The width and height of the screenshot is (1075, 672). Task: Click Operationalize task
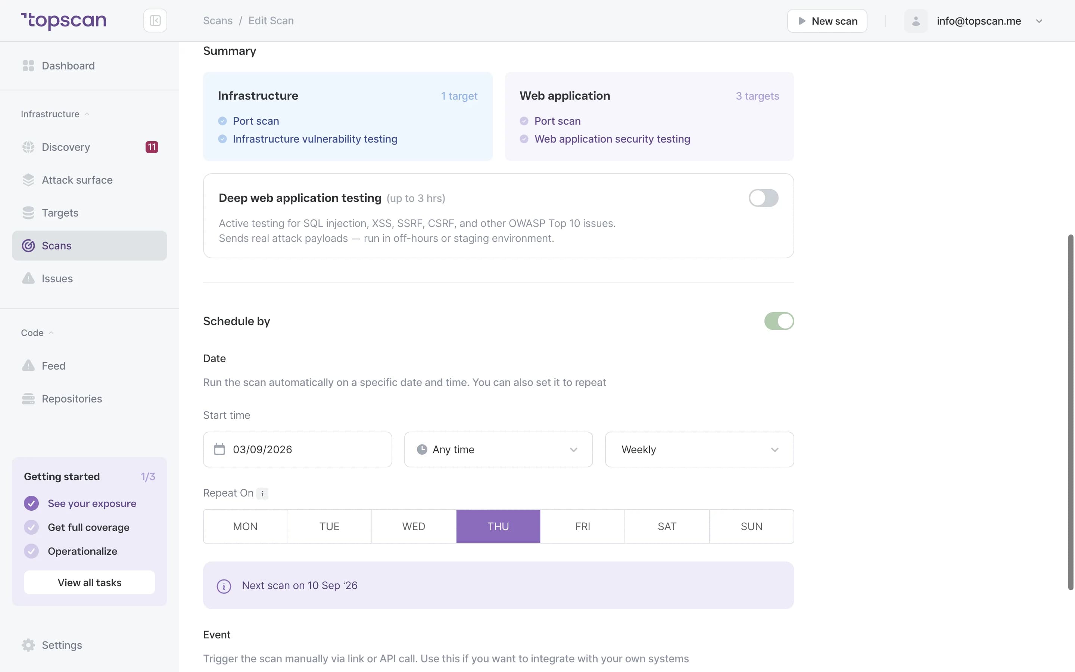[x=82, y=551]
